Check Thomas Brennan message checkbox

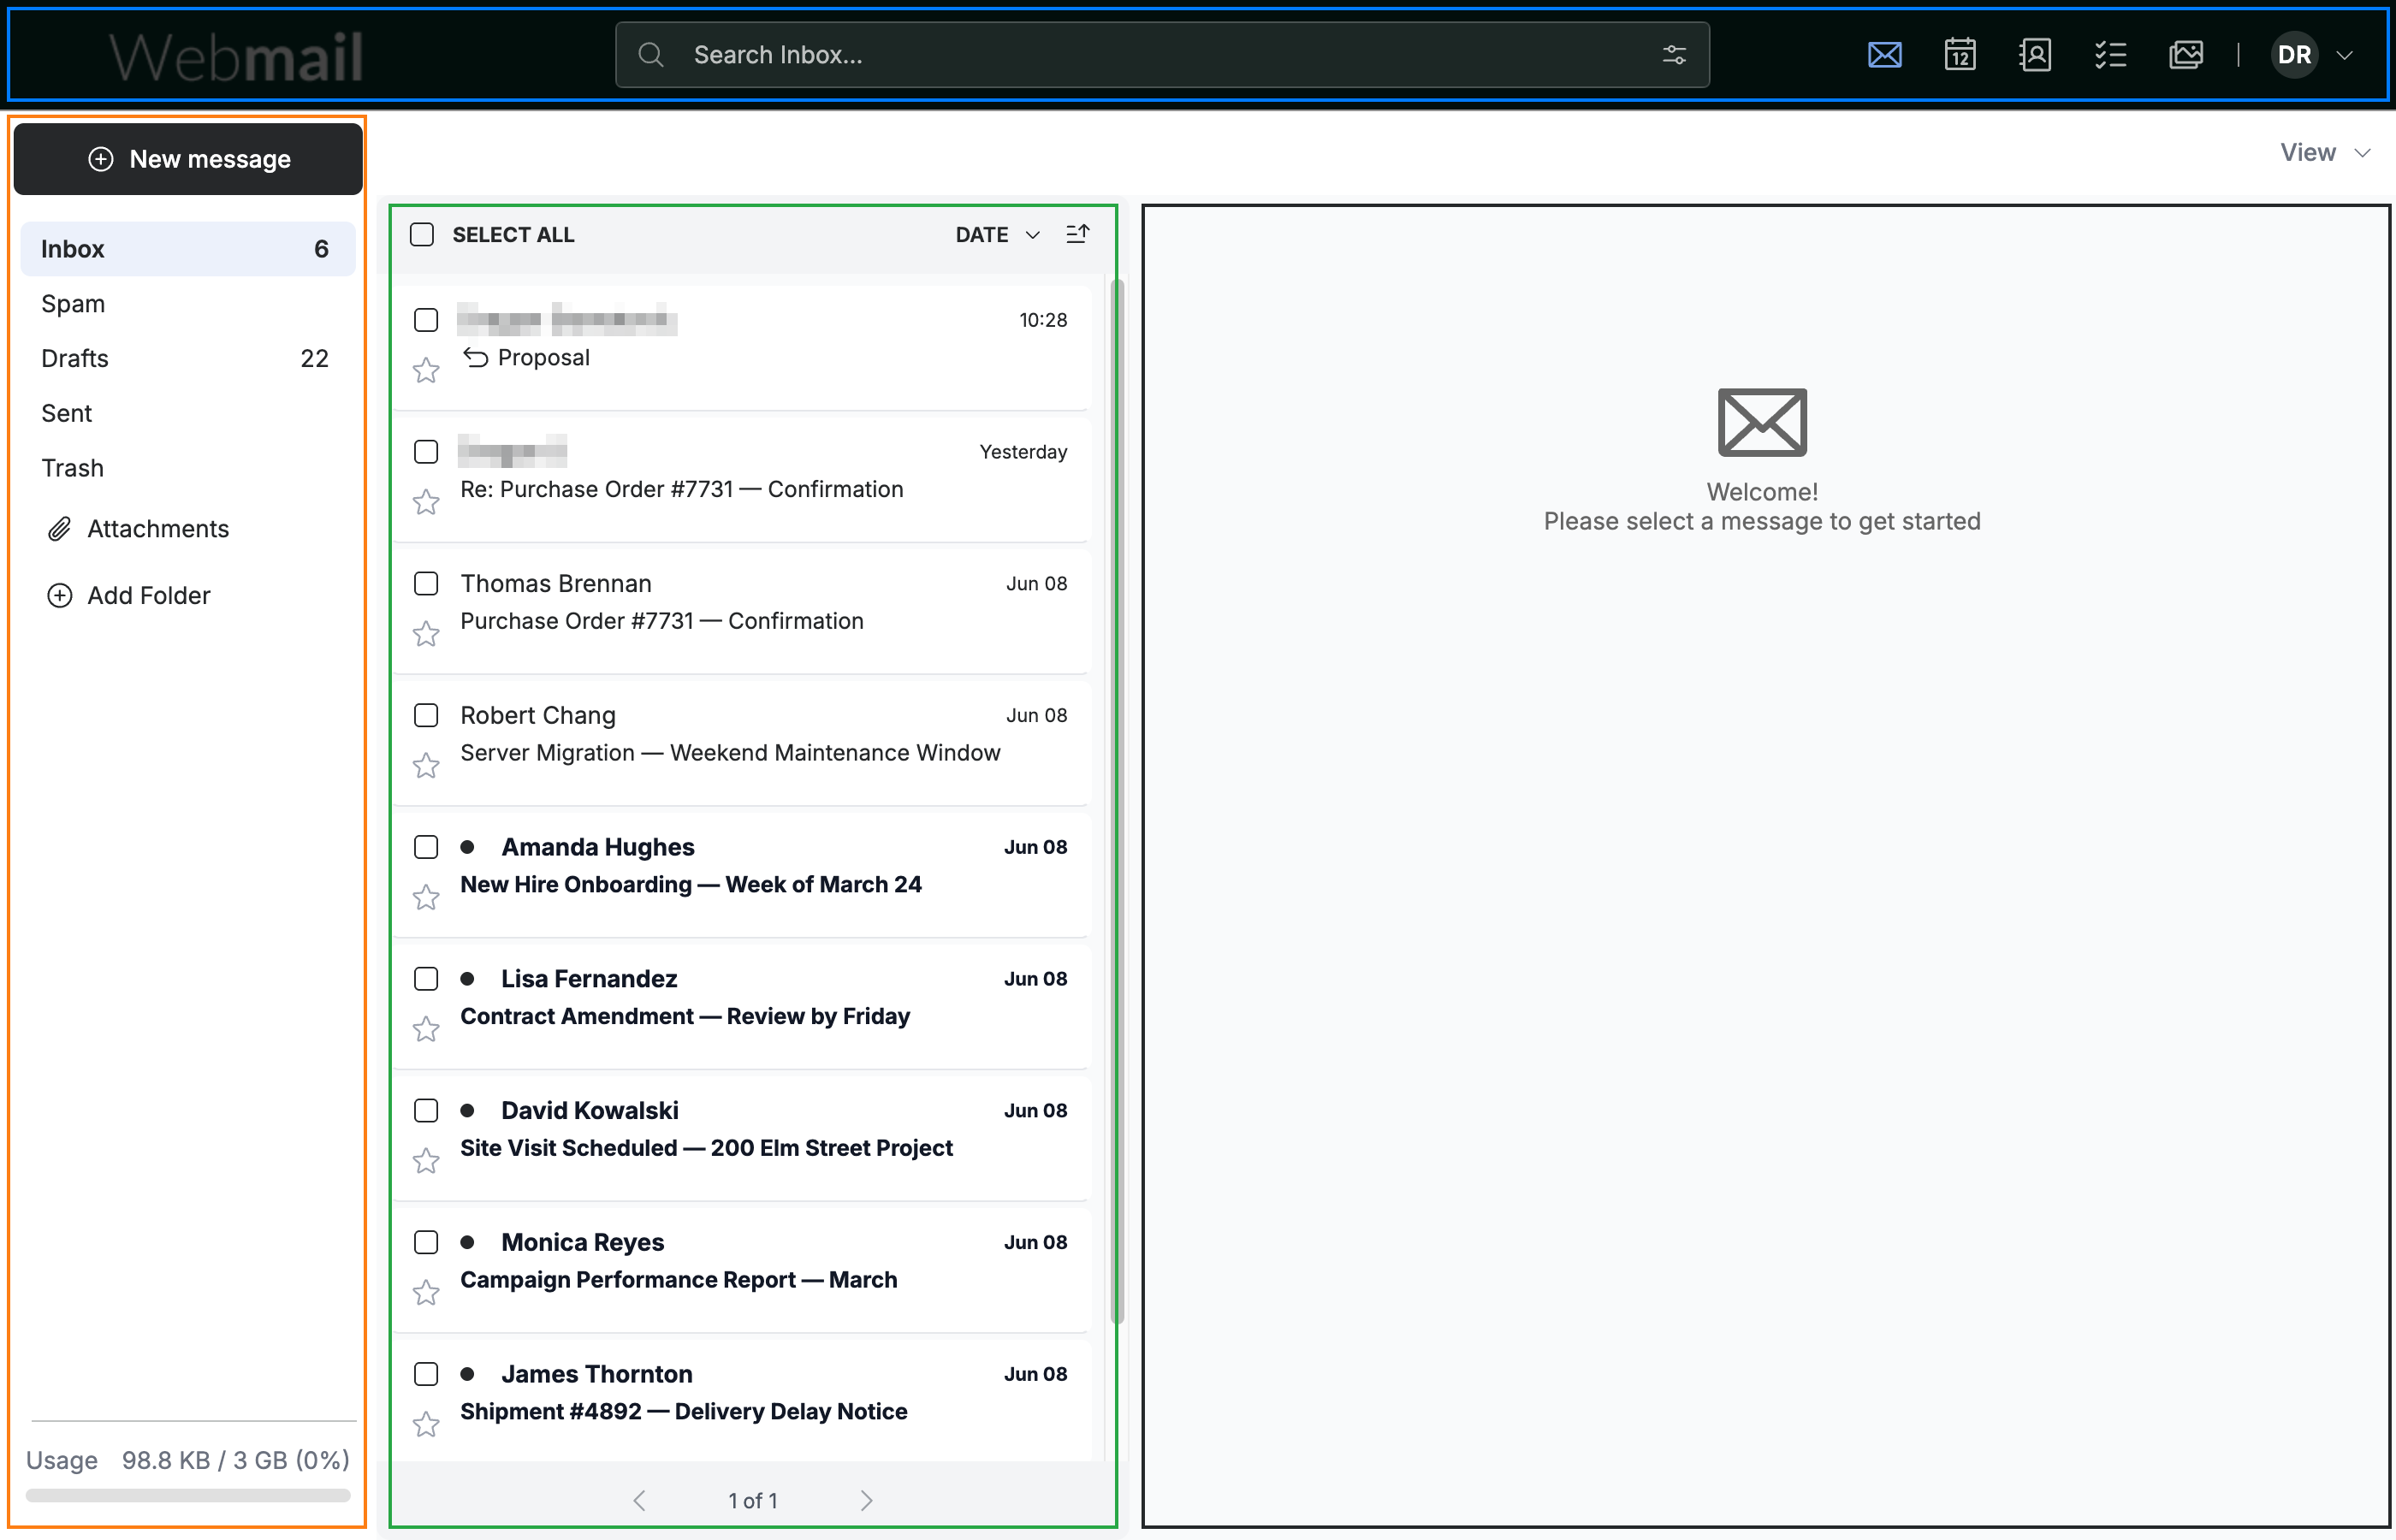coord(426,583)
